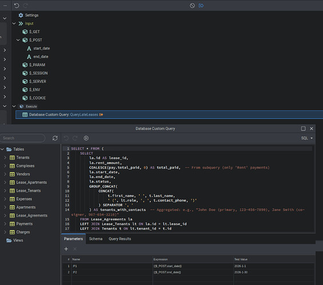Screen dimensions: 323x285
Task: Select the Payments table
Action: (25, 224)
